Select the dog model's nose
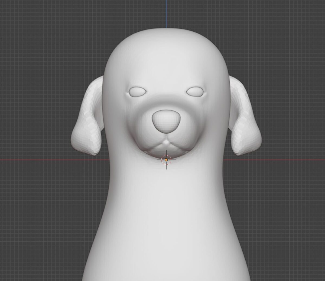Screen dimensions: 325x281 (x=166, y=121)
